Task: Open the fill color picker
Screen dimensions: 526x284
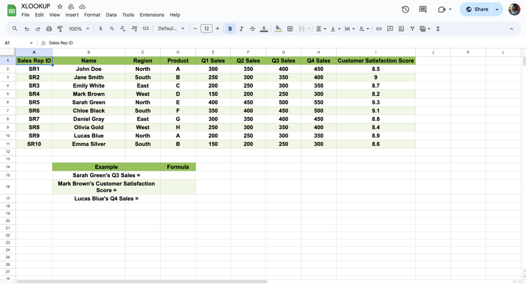Action: pos(278,29)
